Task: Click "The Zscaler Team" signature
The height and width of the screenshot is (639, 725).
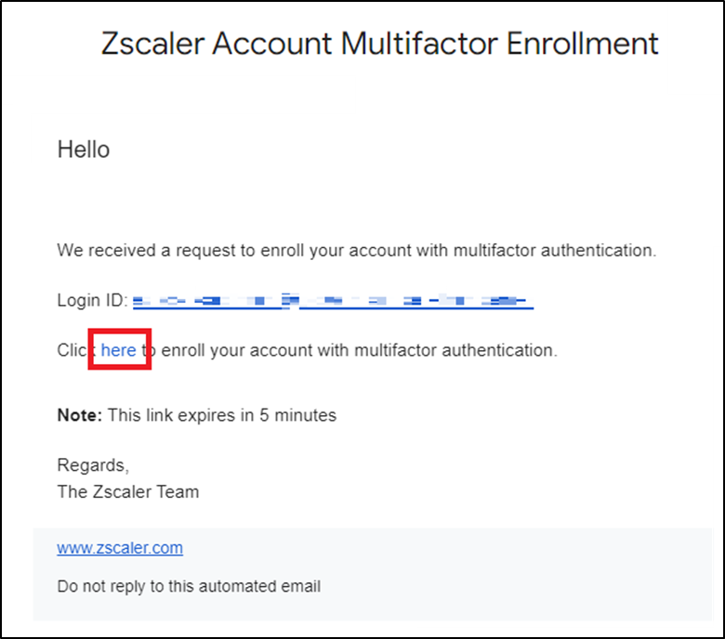Action: [128, 491]
